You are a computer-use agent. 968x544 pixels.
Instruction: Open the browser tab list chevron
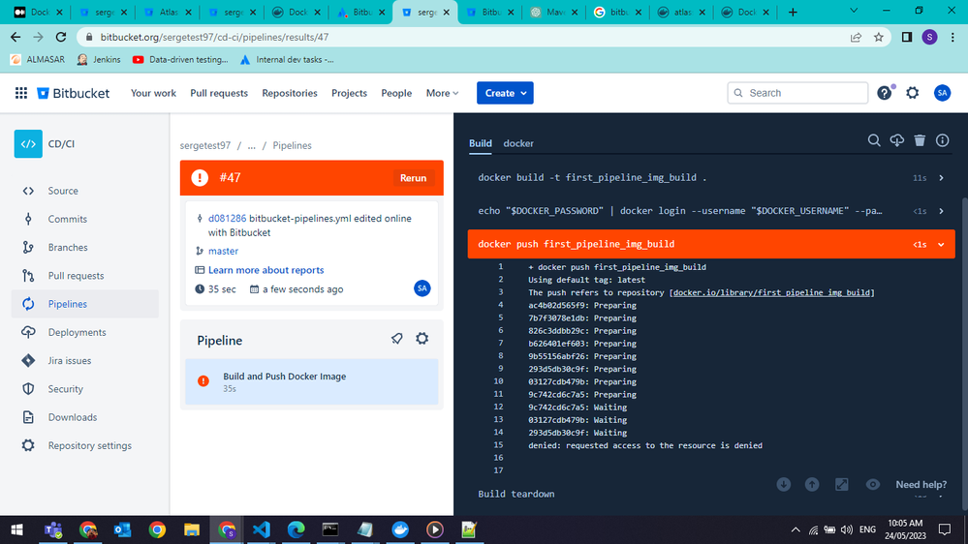pyautogui.click(x=854, y=11)
